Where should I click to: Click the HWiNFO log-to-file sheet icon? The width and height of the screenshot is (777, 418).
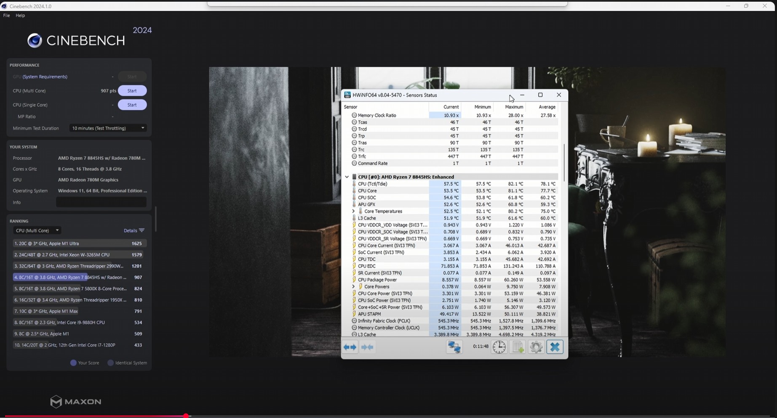click(518, 347)
